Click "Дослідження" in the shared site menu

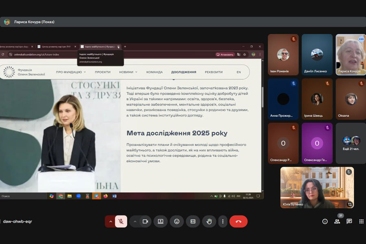pos(183,72)
